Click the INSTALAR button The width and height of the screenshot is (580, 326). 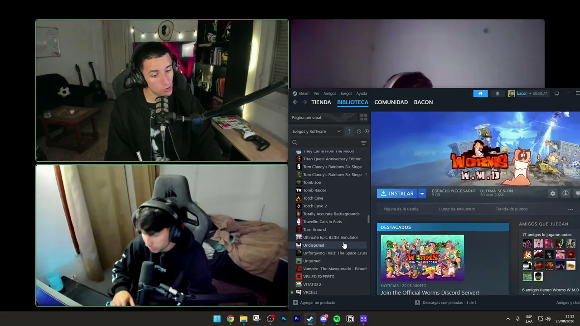(397, 193)
